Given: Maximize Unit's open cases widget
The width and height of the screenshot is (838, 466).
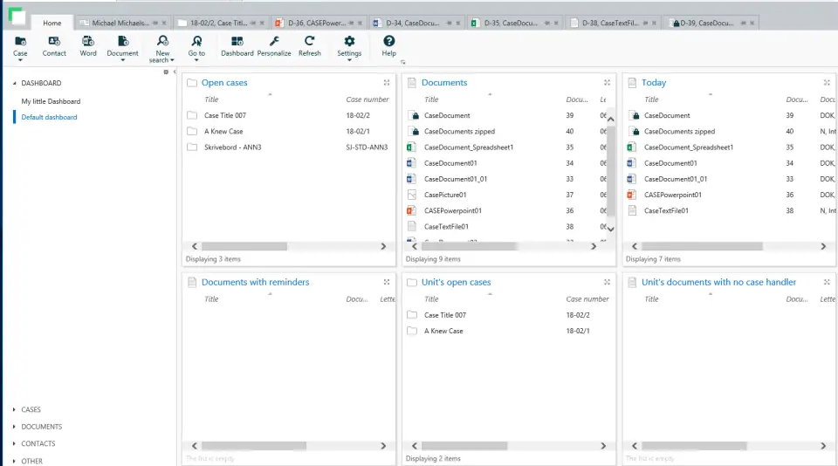Looking at the screenshot, I should tap(607, 282).
